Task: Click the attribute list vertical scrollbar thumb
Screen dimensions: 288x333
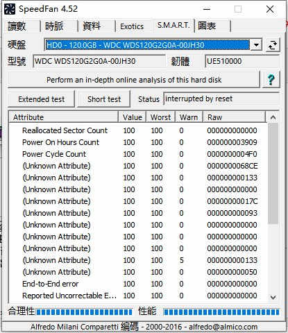Action: pyautogui.click(x=273, y=173)
